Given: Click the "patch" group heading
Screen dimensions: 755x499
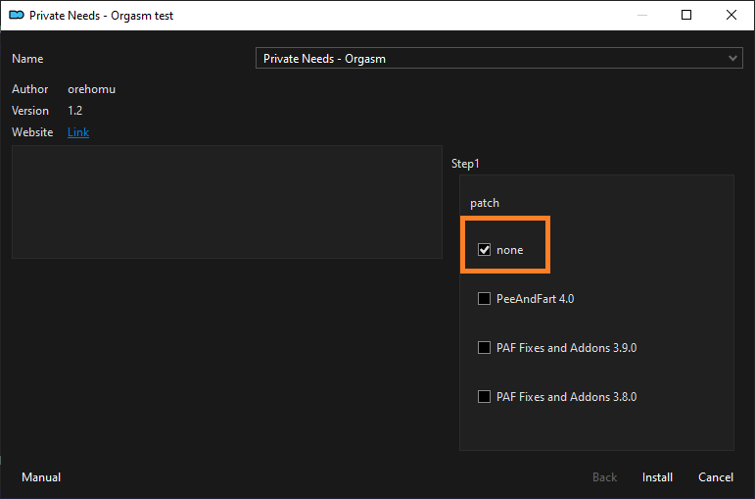Looking at the screenshot, I should tap(485, 203).
